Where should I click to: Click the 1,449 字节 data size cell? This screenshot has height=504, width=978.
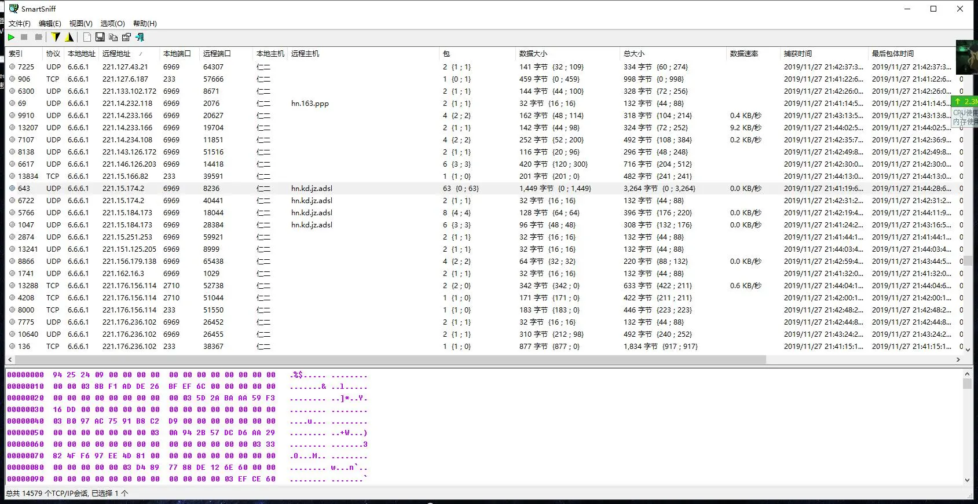pos(555,188)
